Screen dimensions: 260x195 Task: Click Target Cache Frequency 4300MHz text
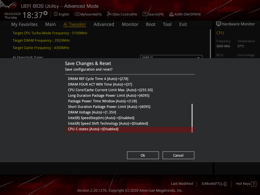(x=41, y=48)
